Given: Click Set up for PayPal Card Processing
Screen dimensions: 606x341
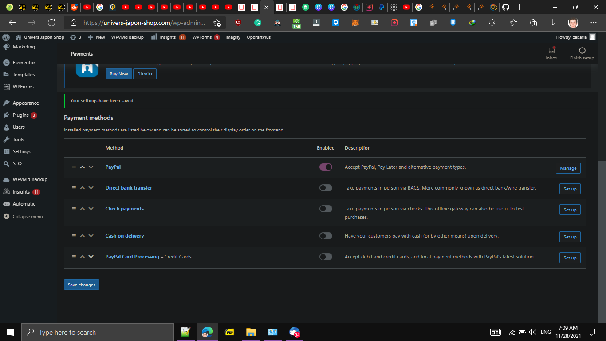Looking at the screenshot, I should (x=570, y=258).
